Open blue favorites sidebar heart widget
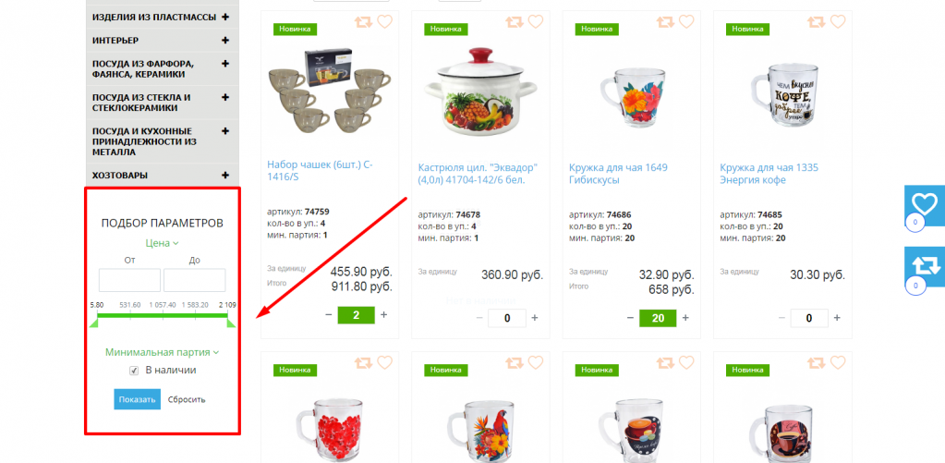The width and height of the screenshot is (945, 463). (925, 205)
